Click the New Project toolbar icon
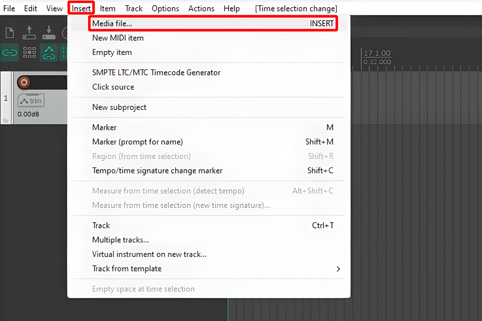This screenshot has height=321, width=482. [9, 33]
